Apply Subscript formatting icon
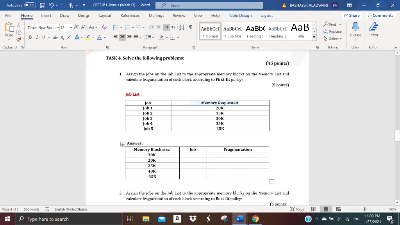Screen dimensions: 400x225 [x=62, y=38]
